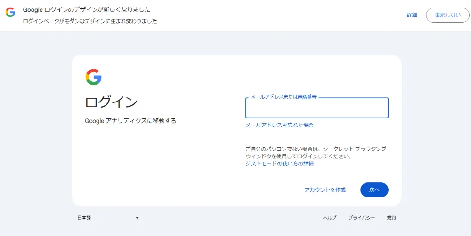Open the 詳細 link in the banner
The height and width of the screenshot is (236, 471).
pos(412,16)
